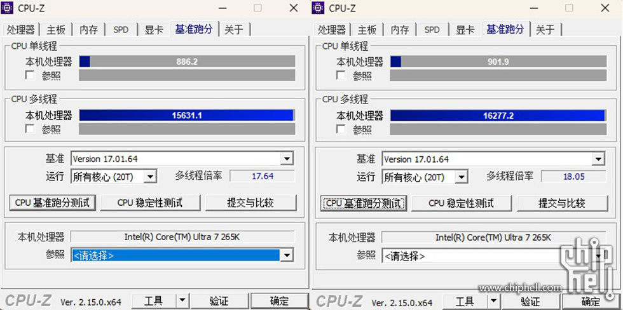The image size is (623, 310).
Task: Switch to 主板 tab in right window
Action: click(x=367, y=30)
